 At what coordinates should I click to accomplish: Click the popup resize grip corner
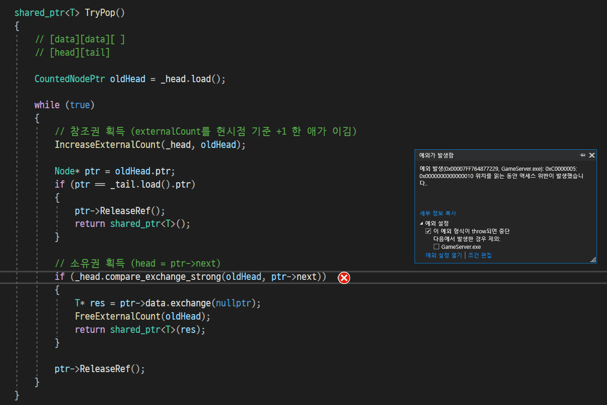point(593,260)
